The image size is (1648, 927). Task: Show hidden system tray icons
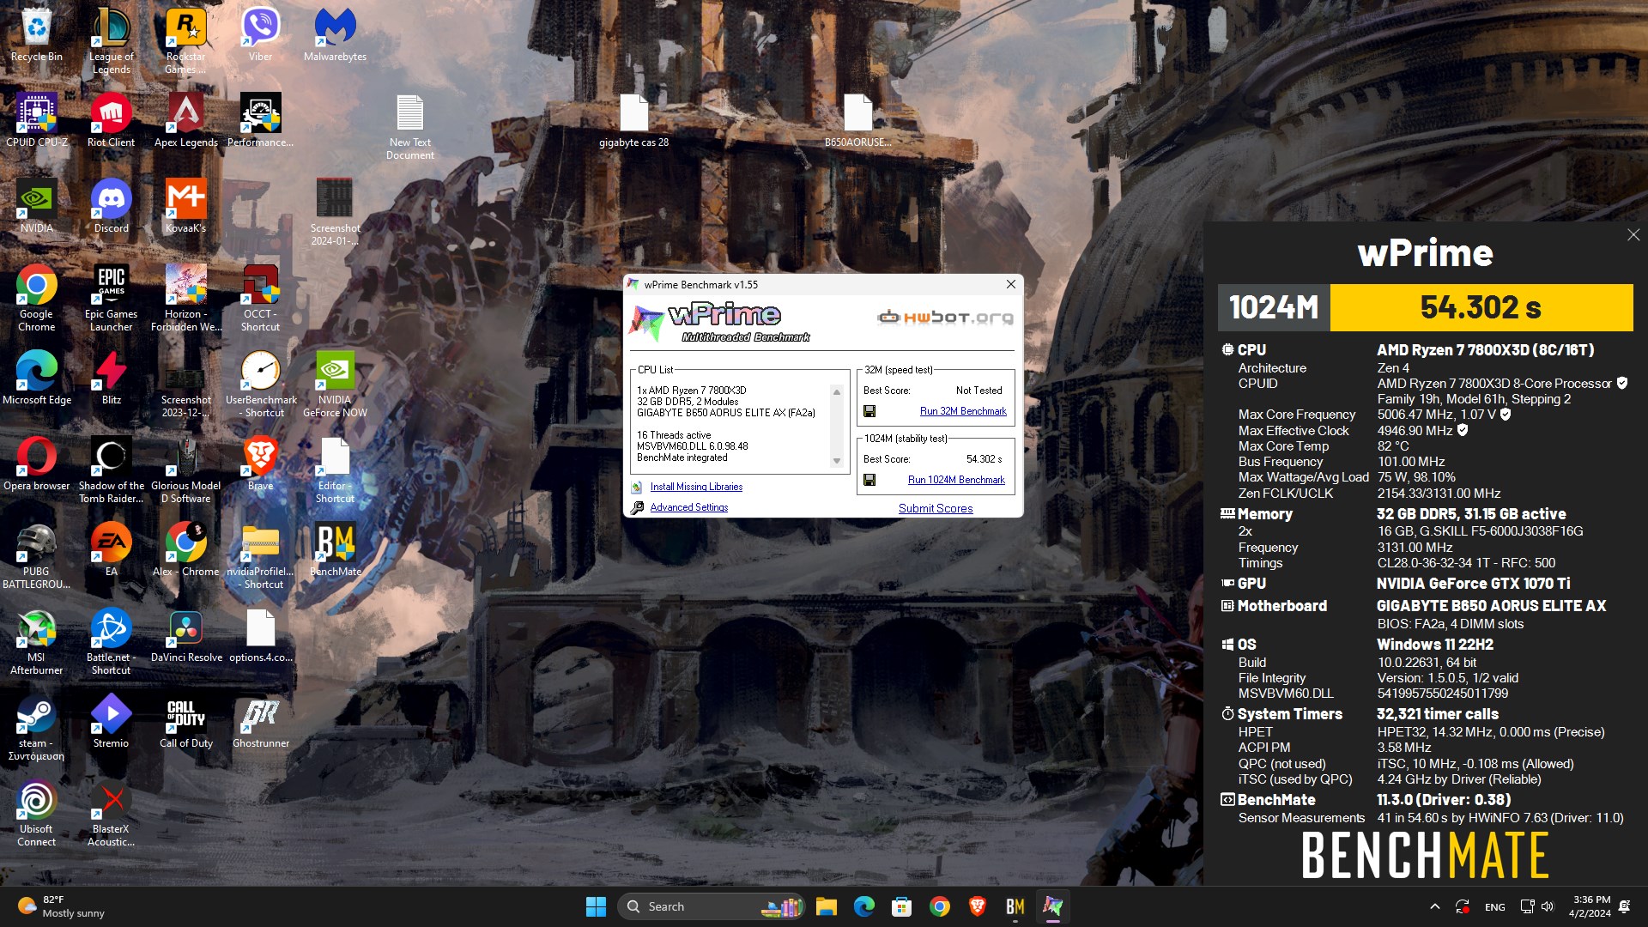pos(1434,906)
